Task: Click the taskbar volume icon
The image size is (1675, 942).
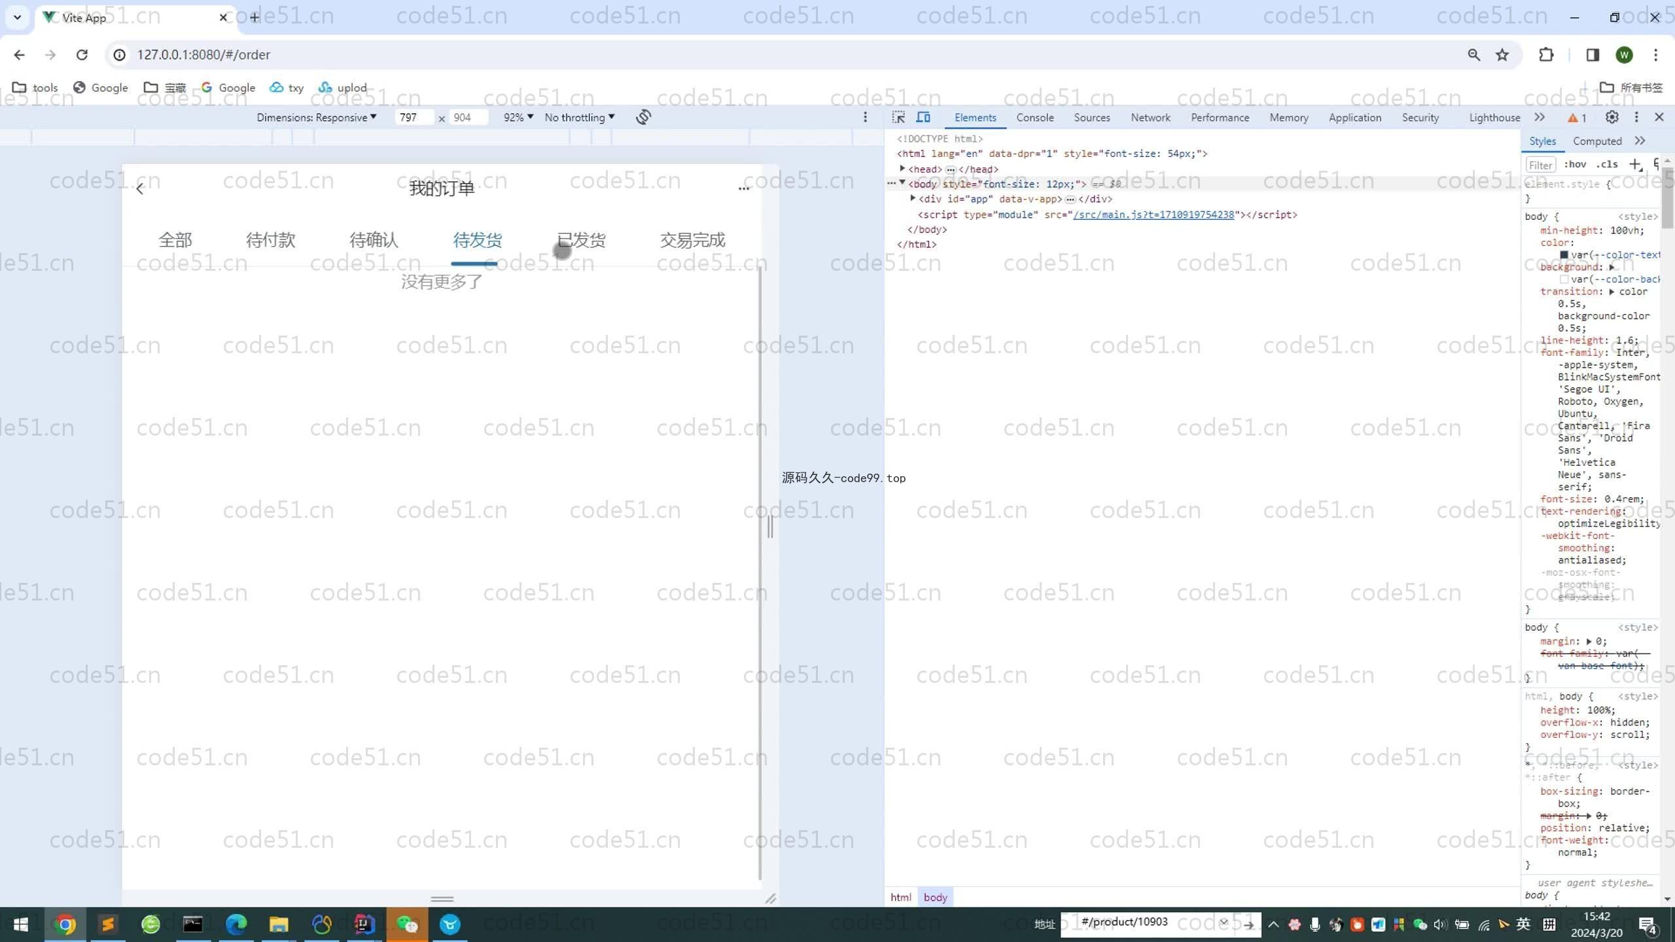Action: coord(1440,924)
